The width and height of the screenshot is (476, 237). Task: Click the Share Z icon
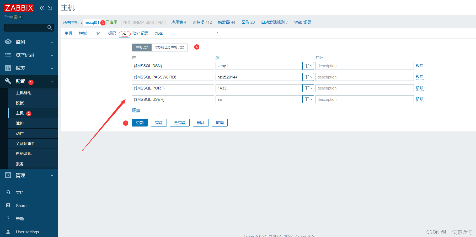[x=8, y=206]
